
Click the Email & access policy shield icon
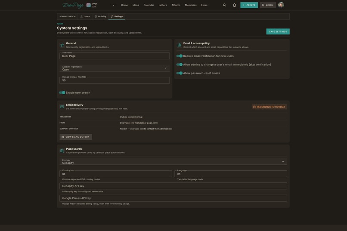(179, 45)
